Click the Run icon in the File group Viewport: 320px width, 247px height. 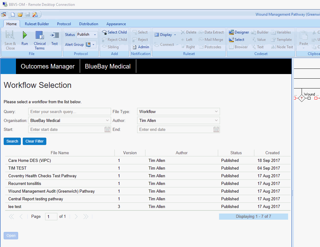[25, 35]
